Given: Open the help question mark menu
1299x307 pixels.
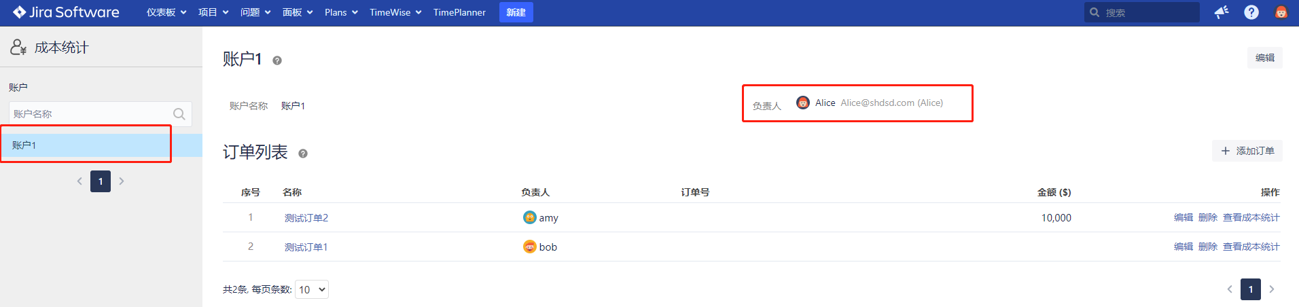Looking at the screenshot, I should (1251, 12).
